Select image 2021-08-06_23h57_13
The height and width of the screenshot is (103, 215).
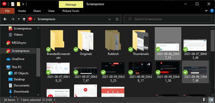point(168,43)
